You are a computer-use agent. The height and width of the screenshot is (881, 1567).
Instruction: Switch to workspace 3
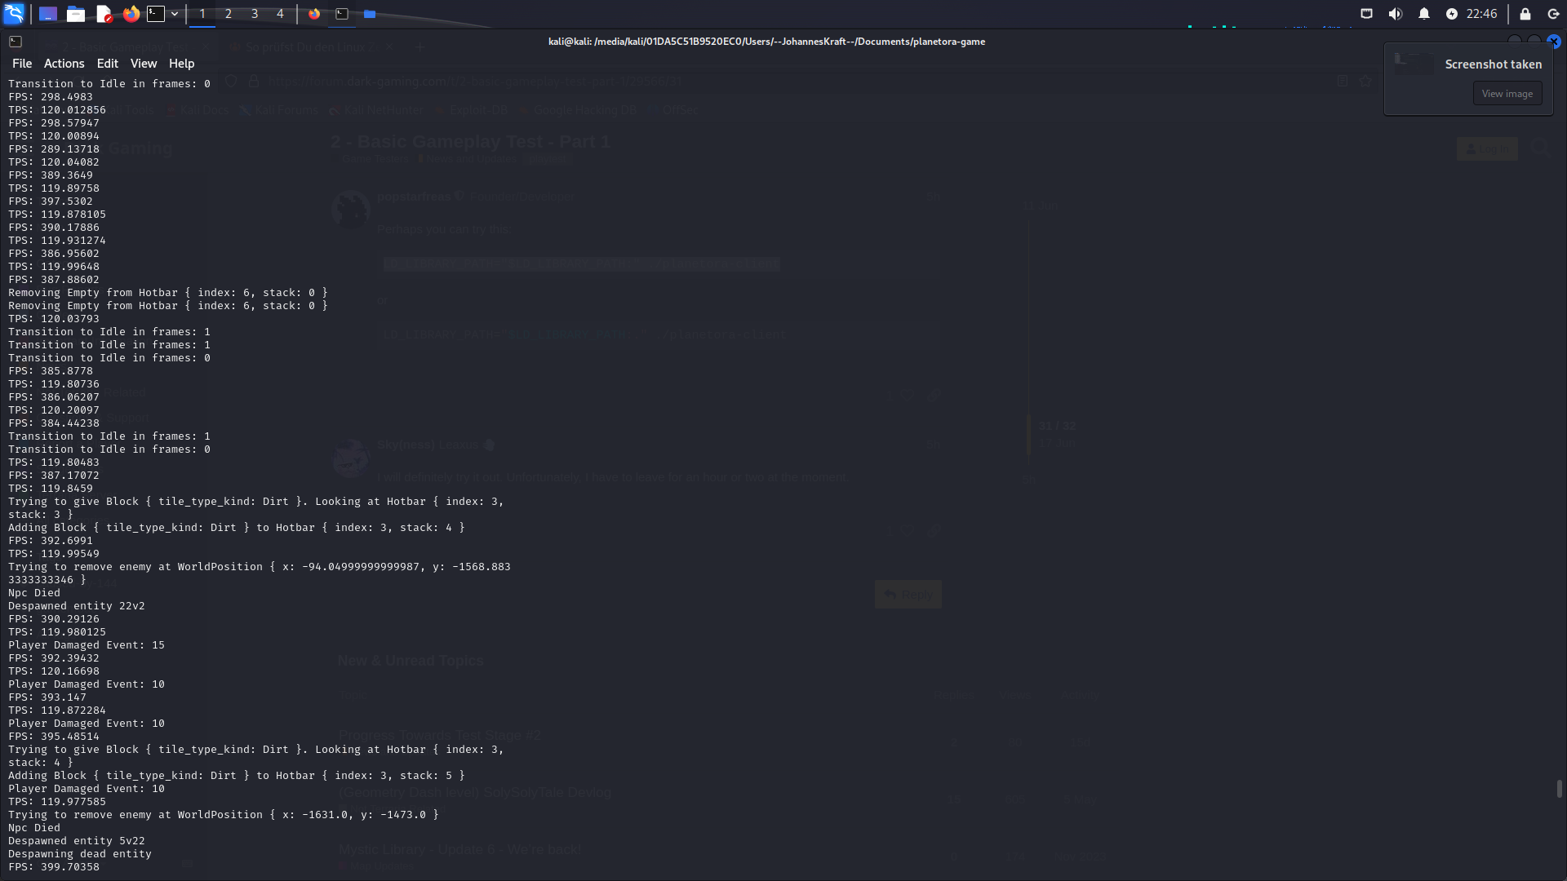[255, 14]
